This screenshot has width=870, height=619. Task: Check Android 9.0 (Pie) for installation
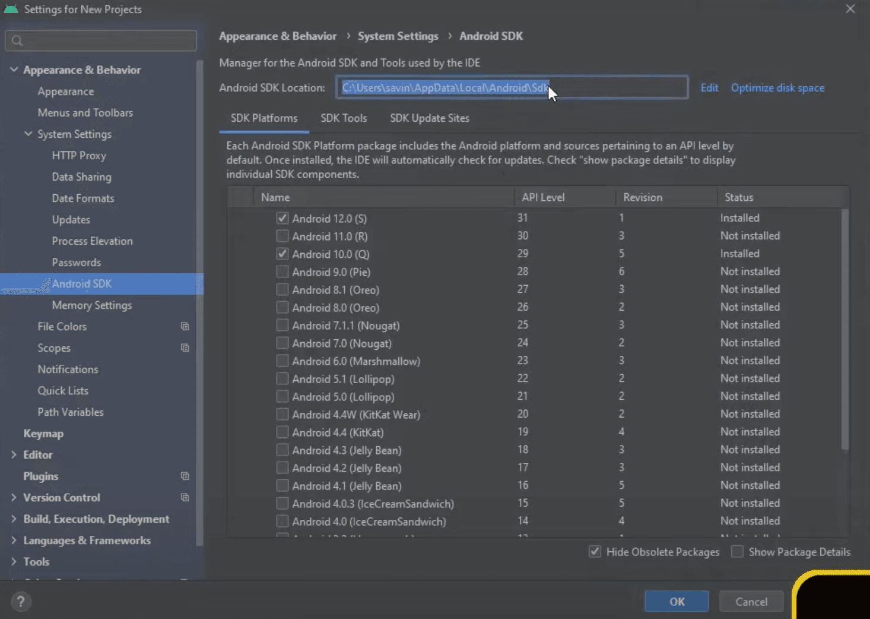coord(281,271)
